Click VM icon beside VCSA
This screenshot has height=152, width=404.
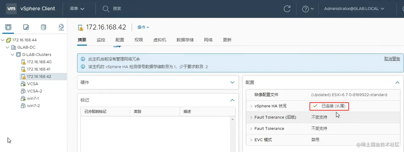point(23,84)
